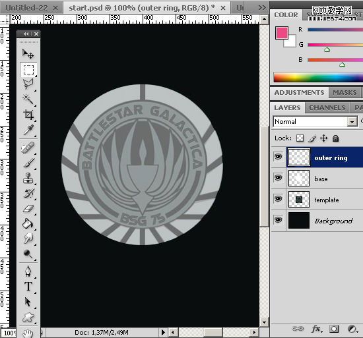Open the Layers panel tab
This screenshot has width=363, height=338.
(287, 108)
